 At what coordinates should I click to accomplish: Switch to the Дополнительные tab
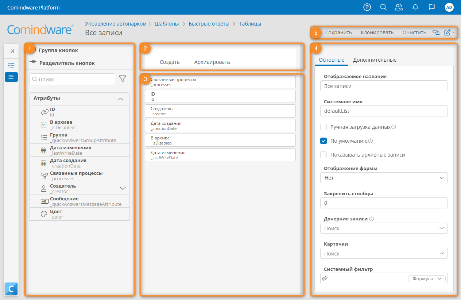pyautogui.click(x=375, y=60)
